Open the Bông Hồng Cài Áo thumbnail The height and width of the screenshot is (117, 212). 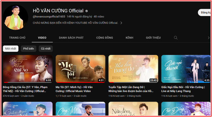(28, 69)
